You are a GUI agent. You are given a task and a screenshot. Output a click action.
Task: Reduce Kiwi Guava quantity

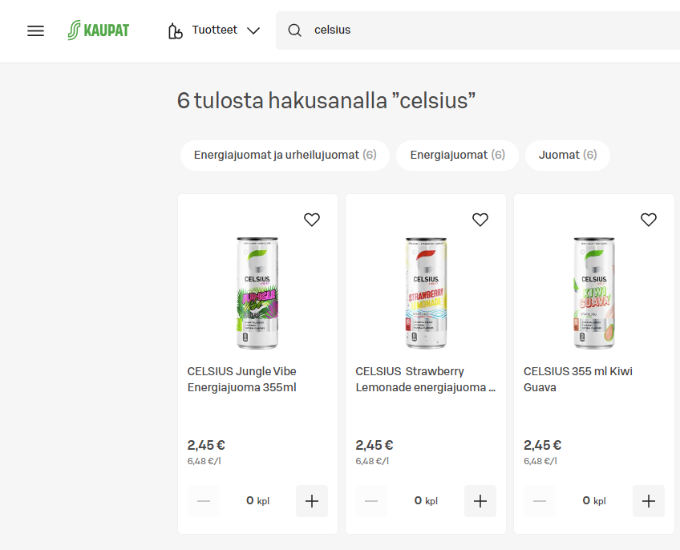(540, 501)
